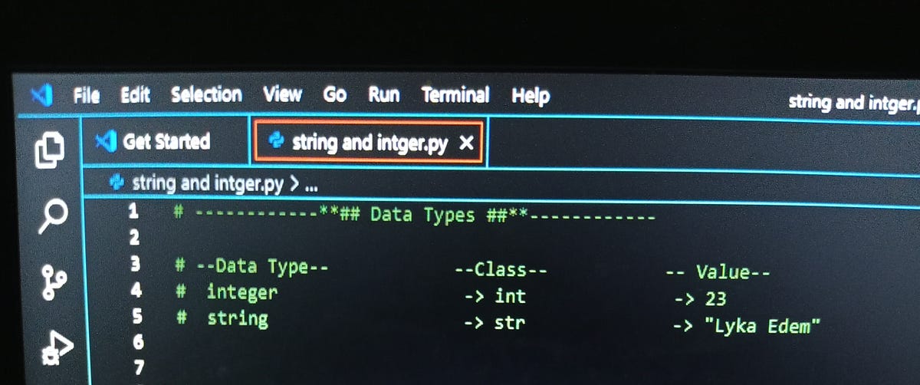
Task: Open the Go menu
Action: click(x=334, y=95)
